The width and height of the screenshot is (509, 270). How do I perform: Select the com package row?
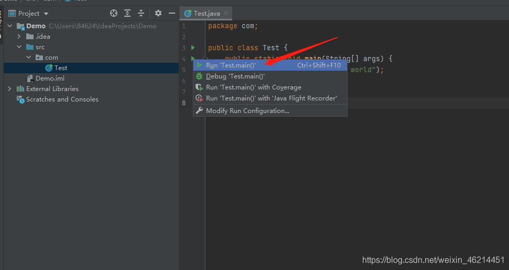(x=91, y=58)
